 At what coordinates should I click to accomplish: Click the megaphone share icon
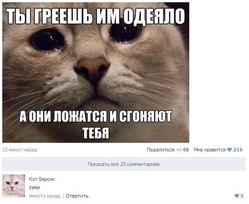[x=179, y=150]
